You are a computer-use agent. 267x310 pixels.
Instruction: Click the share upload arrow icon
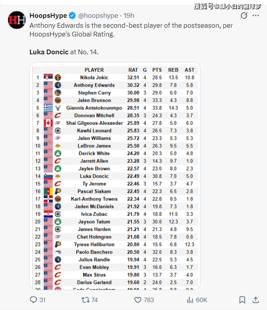click(x=256, y=300)
